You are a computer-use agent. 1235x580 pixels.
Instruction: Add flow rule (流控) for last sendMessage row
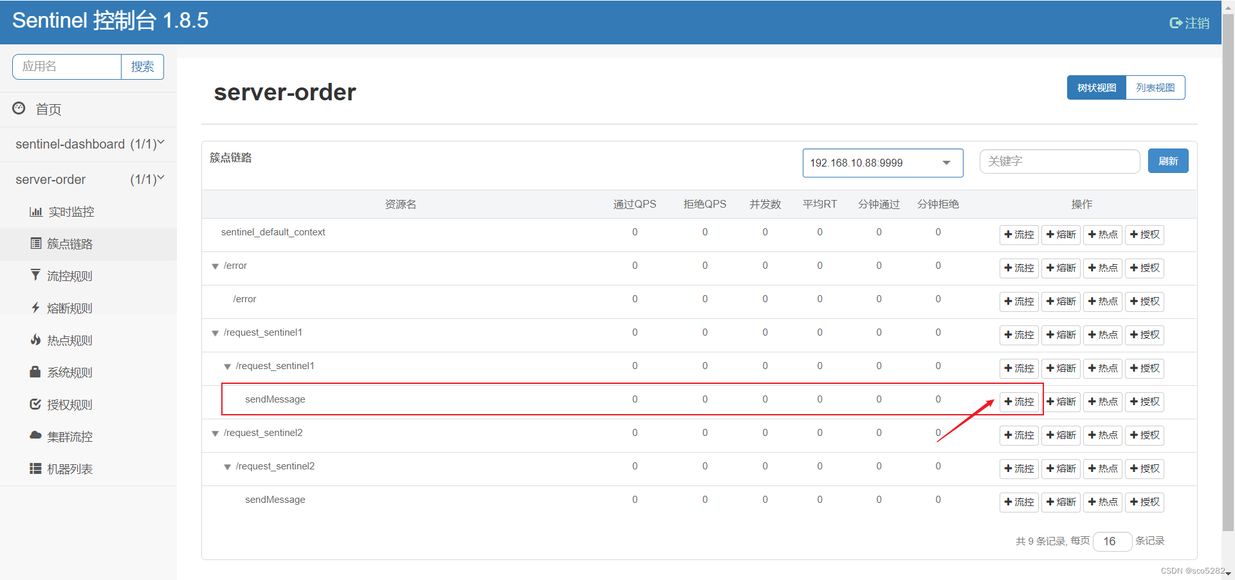(x=1019, y=502)
